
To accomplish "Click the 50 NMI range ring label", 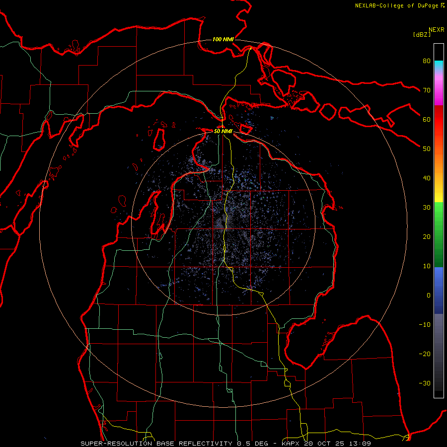I will [223, 131].
